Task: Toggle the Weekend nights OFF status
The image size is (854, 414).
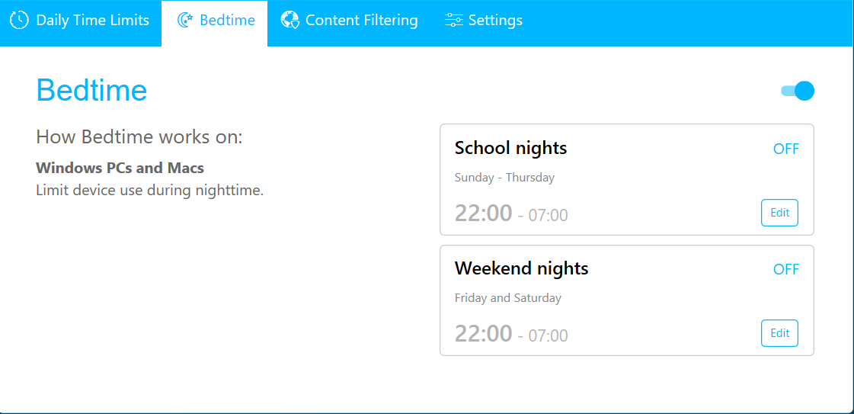Action: click(x=786, y=269)
